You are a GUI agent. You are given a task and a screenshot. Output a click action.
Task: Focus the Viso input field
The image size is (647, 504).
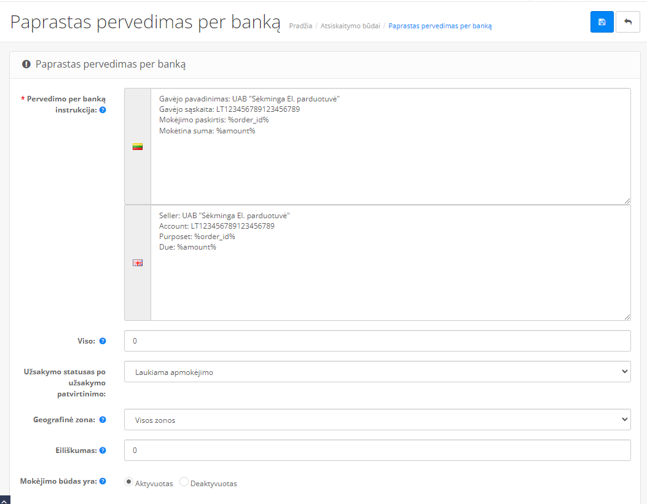click(377, 341)
